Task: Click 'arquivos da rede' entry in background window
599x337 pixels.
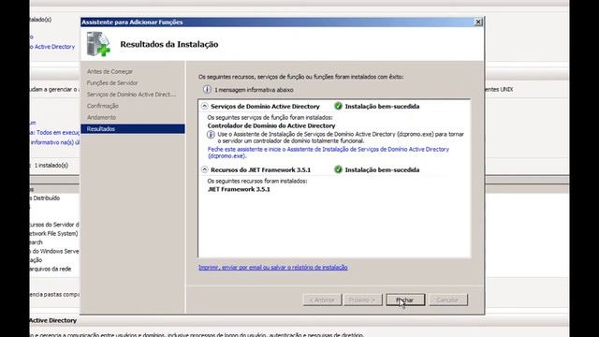Action: 51,269
